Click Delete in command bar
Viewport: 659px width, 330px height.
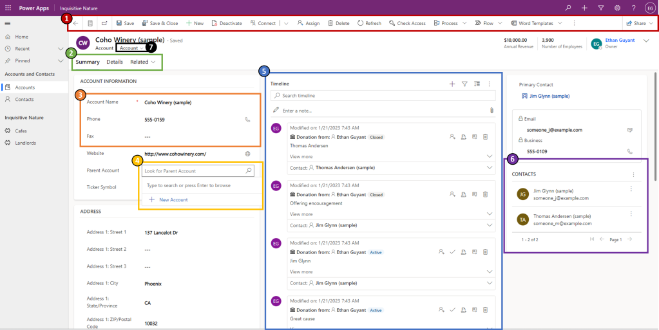coord(338,23)
